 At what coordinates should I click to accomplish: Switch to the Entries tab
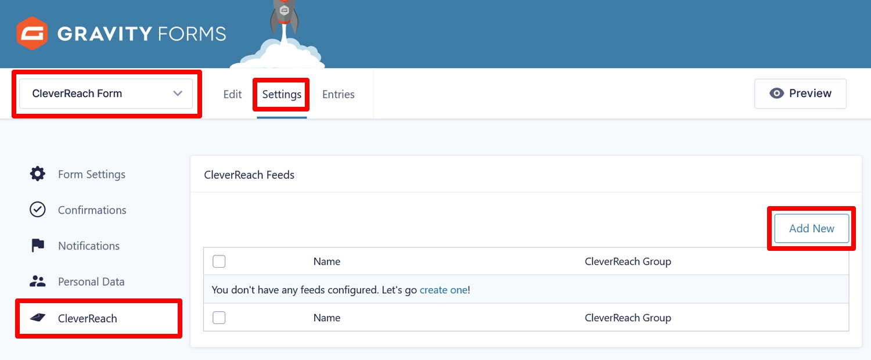[x=339, y=94]
